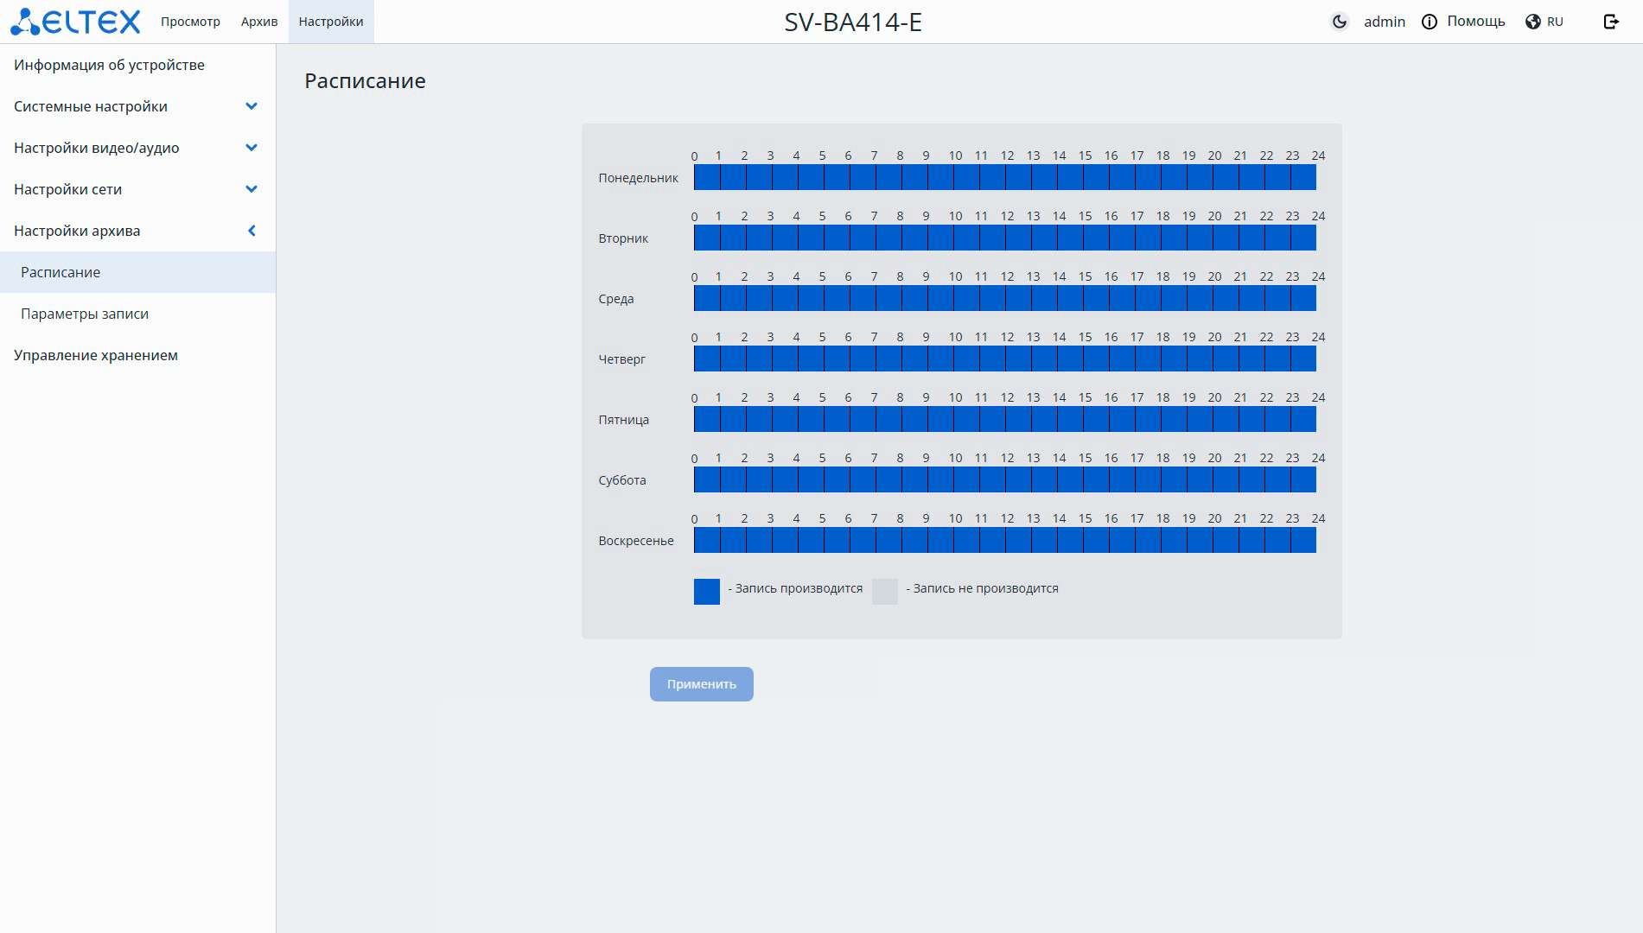Open Управление хранением page
1643x933 pixels.
point(96,355)
